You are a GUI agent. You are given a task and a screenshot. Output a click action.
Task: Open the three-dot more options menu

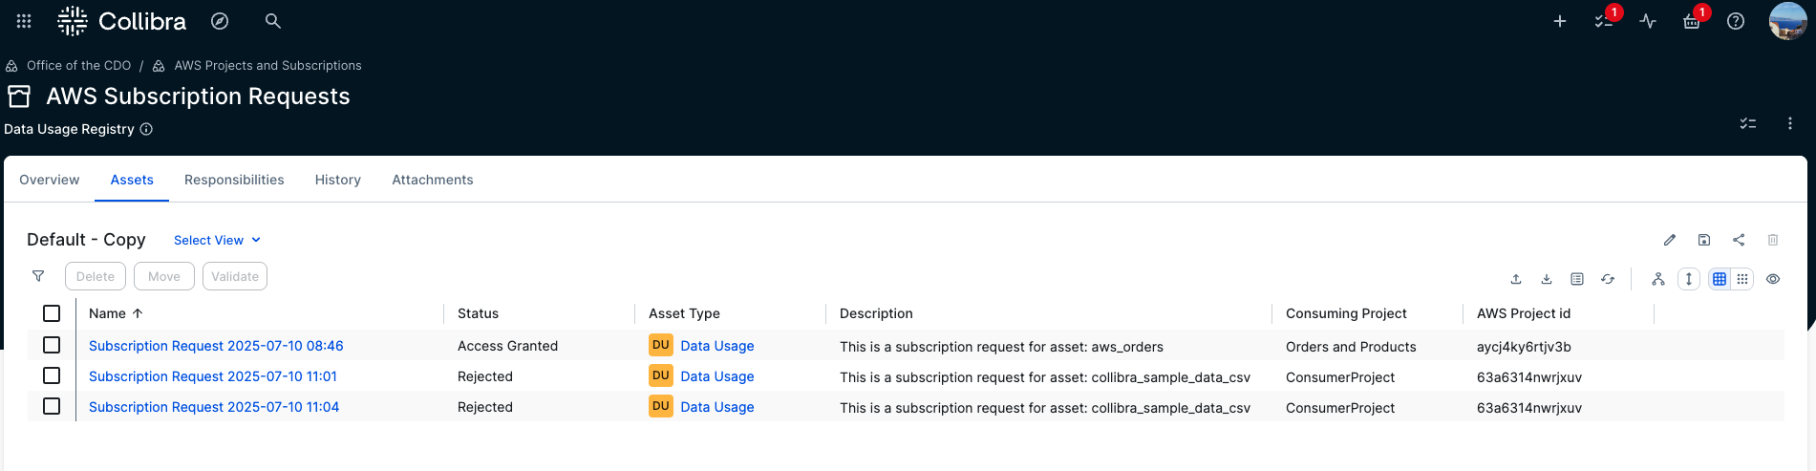1790,123
